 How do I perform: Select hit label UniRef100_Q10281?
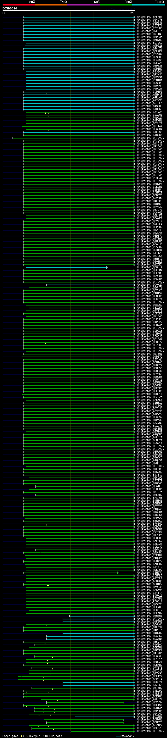(150, 512)
